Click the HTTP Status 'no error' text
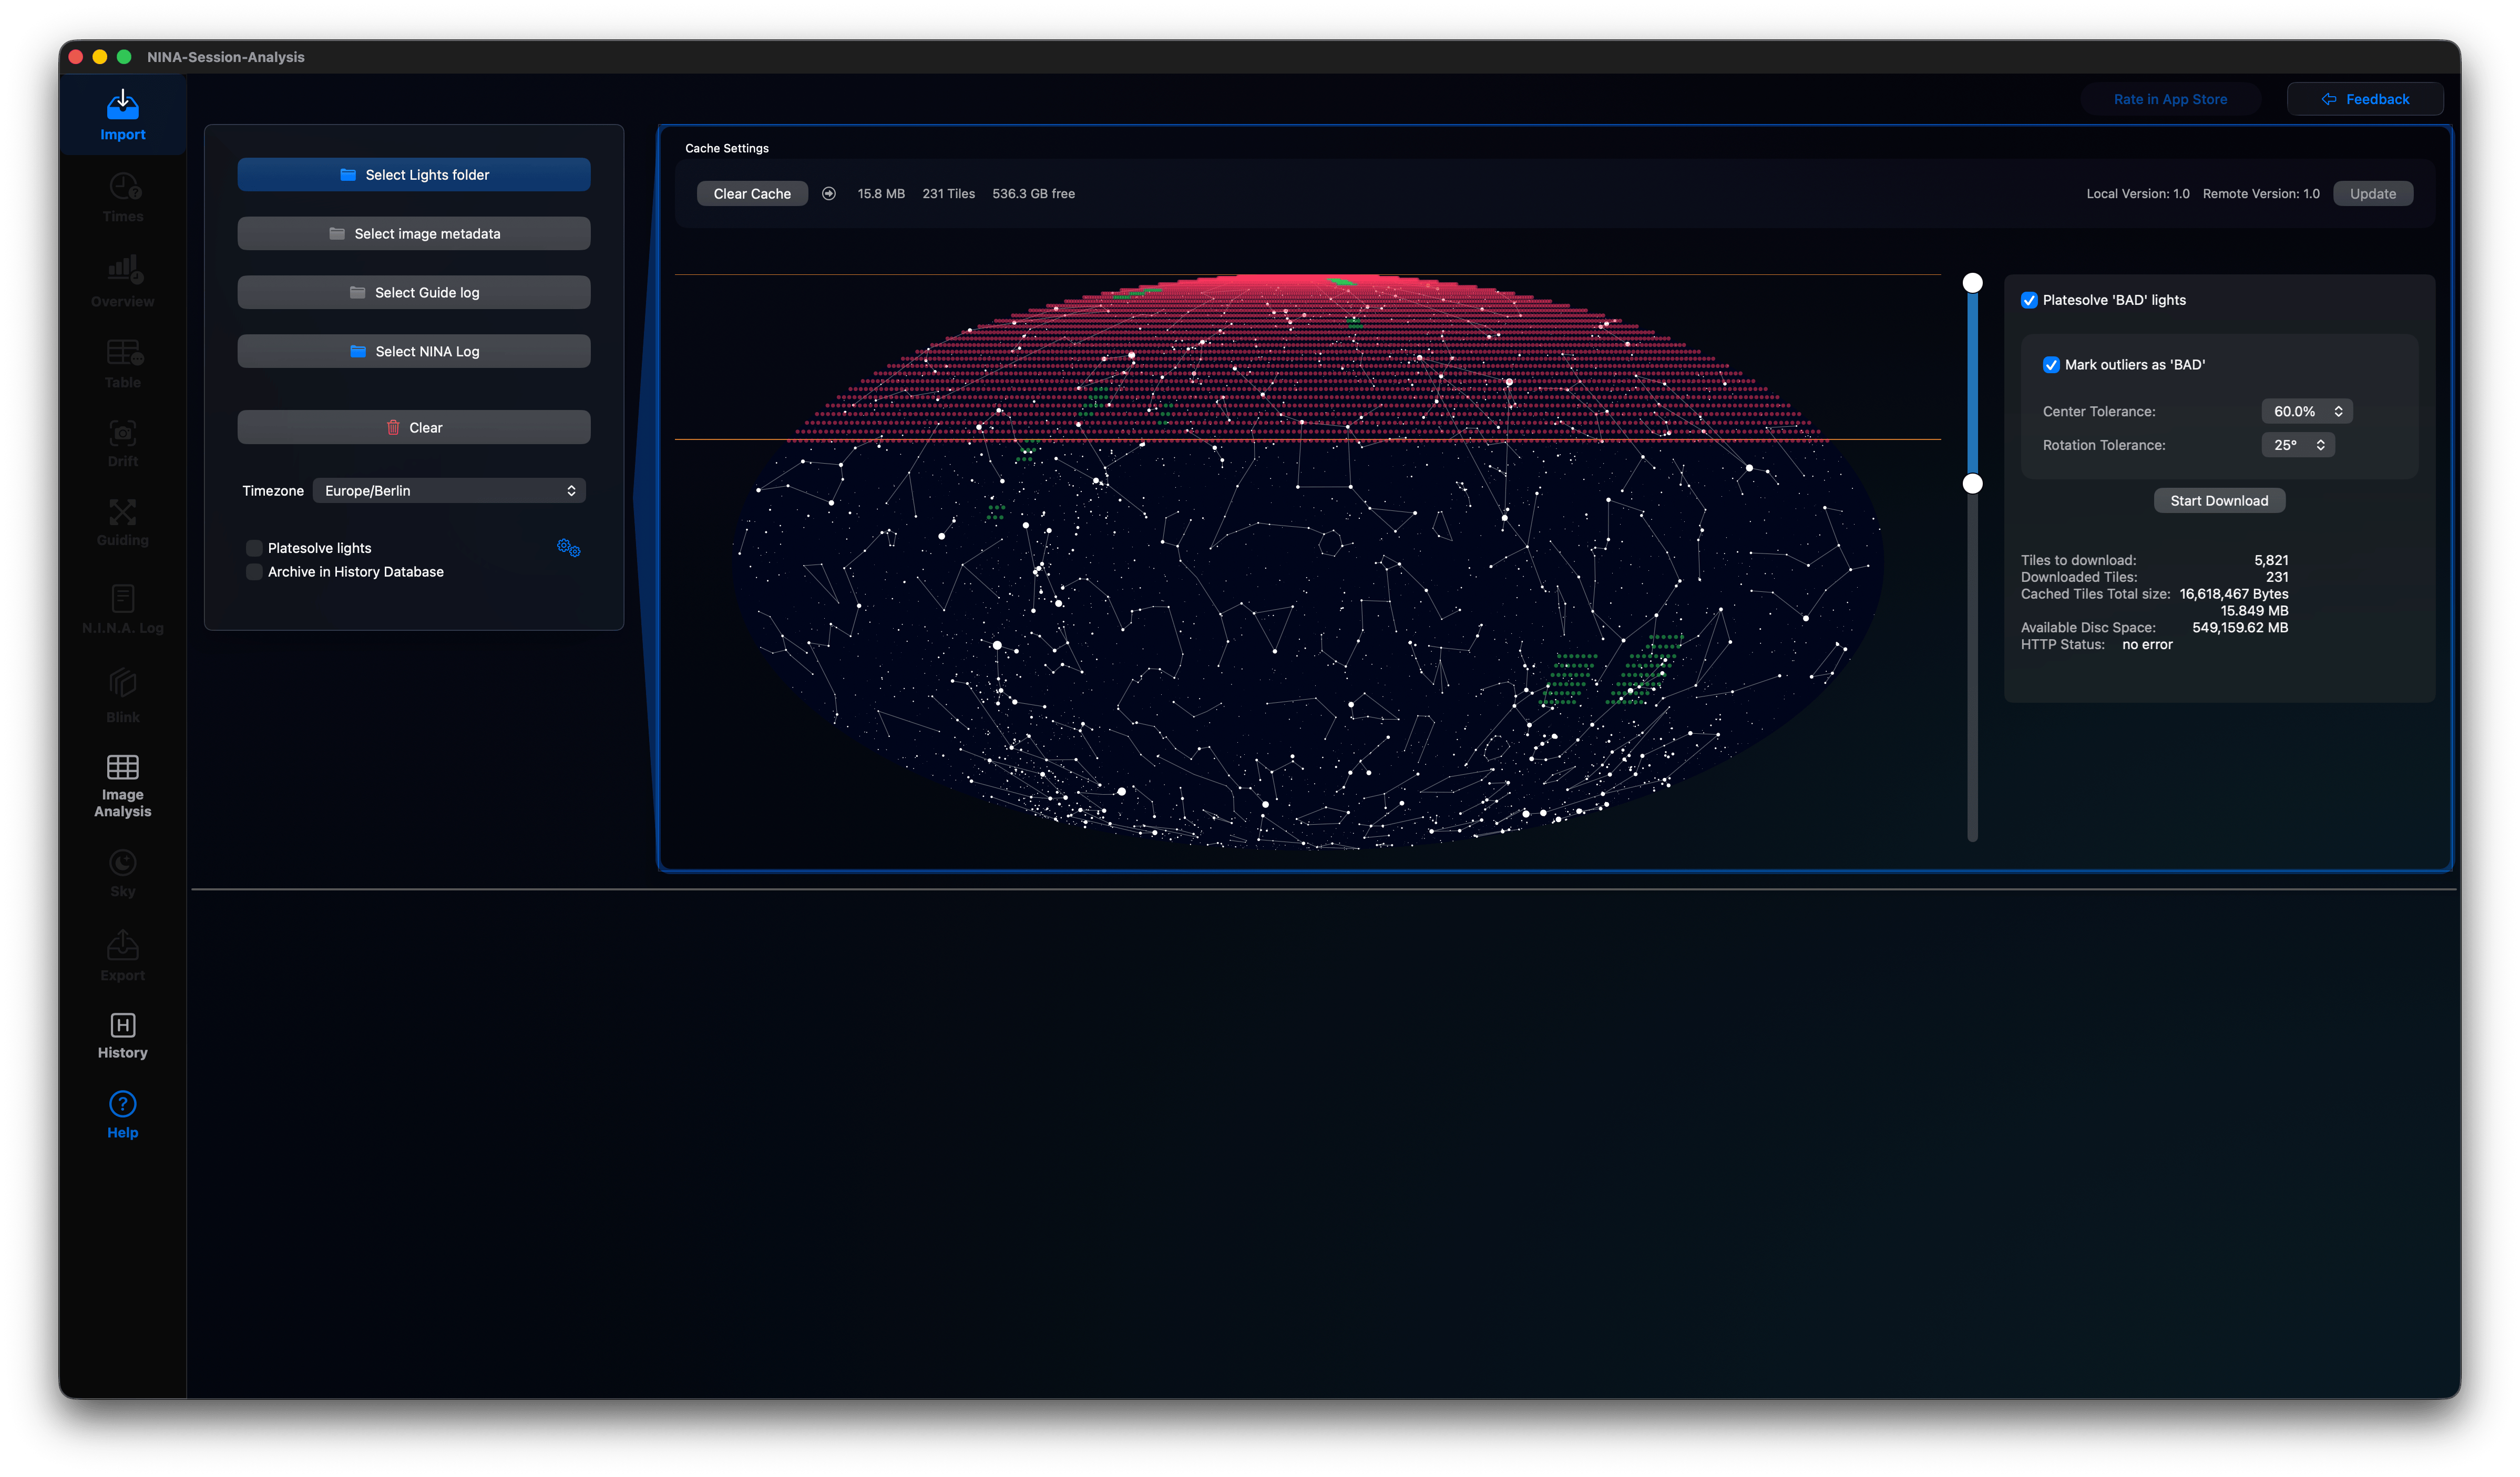 pos(2147,645)
